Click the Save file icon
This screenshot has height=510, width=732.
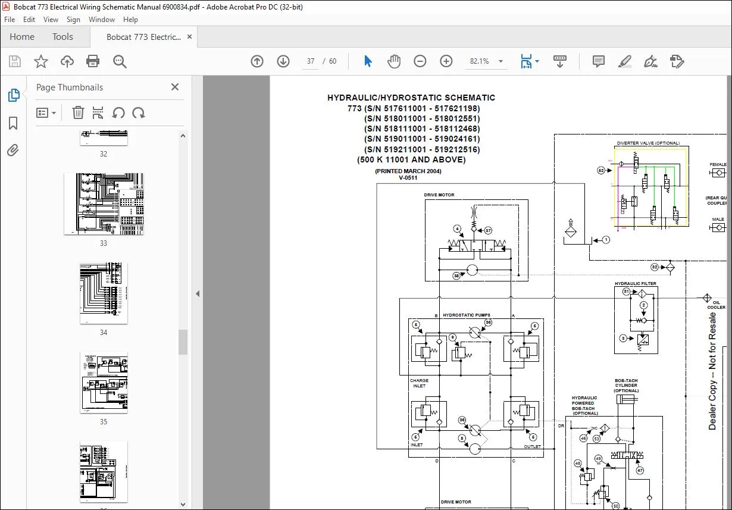[15, 61]
